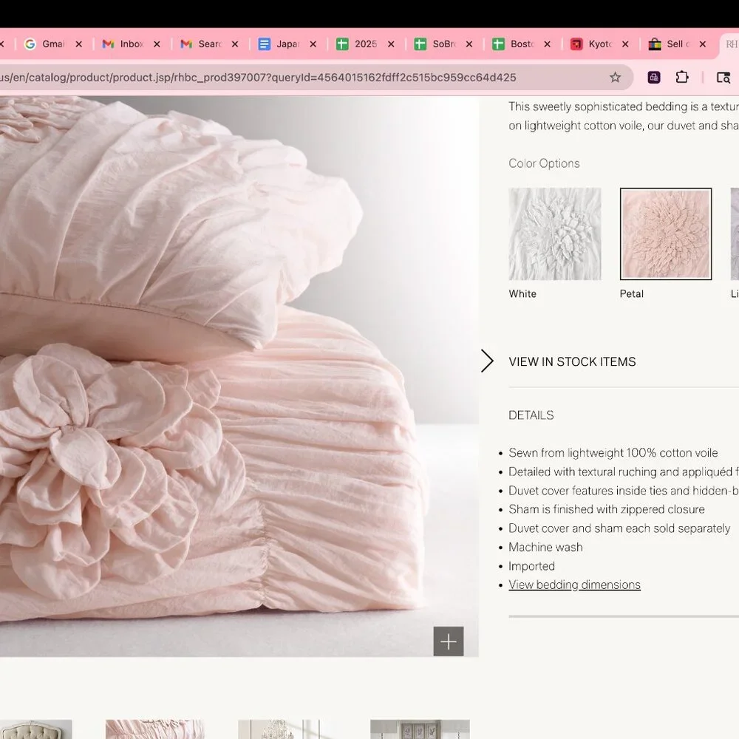The width and height of the screenshot is (739, 739).
Task: Select the White color swatch
Action: [x=555, y=234]
